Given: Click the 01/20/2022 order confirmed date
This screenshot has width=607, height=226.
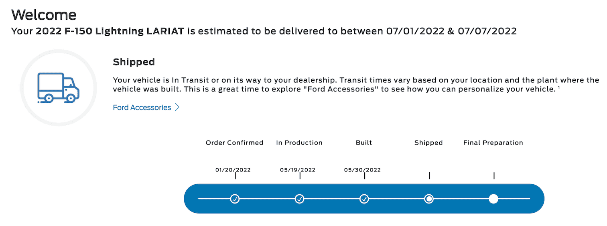Looking at the screenshot, I should (x=233, y=170).
